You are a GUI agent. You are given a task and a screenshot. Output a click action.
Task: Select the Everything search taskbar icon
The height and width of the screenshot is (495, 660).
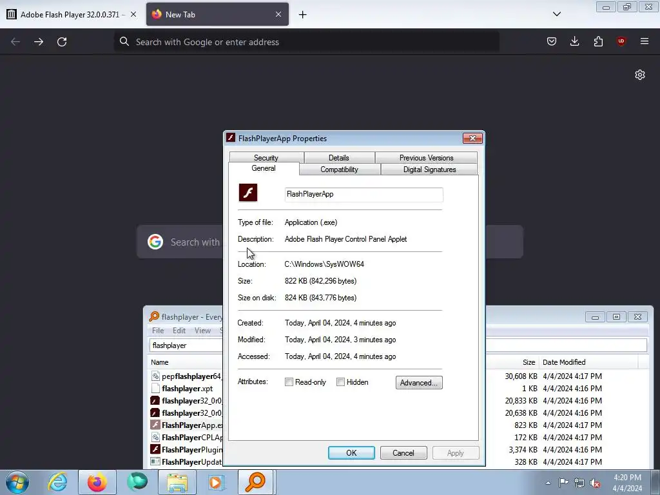point(257,482)
